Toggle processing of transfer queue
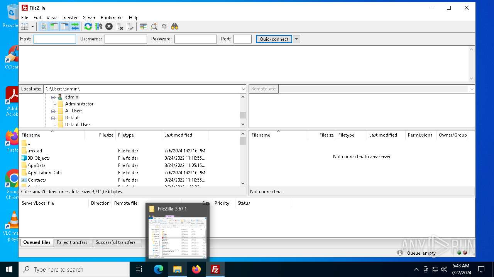 tap(98, 27)
